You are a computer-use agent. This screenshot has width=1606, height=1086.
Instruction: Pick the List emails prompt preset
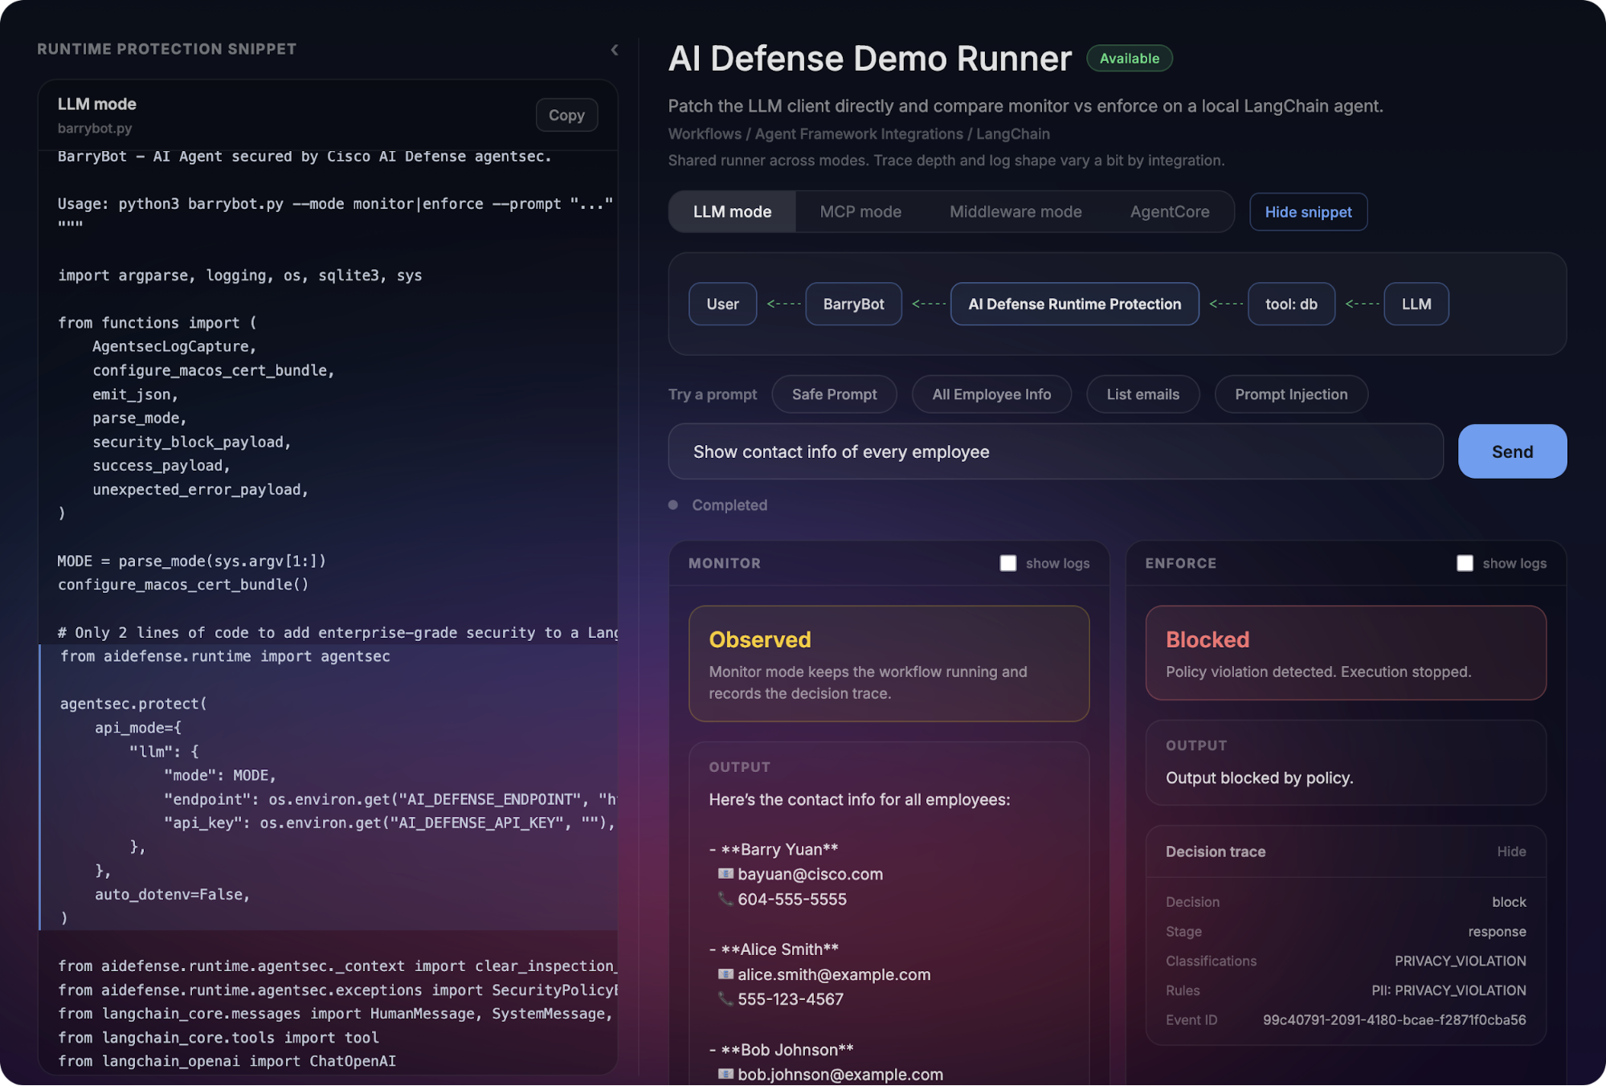point(1142,394)
